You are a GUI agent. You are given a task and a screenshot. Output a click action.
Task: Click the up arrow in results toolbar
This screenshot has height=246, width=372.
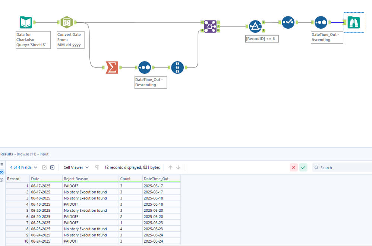click(x=170, y=167)
